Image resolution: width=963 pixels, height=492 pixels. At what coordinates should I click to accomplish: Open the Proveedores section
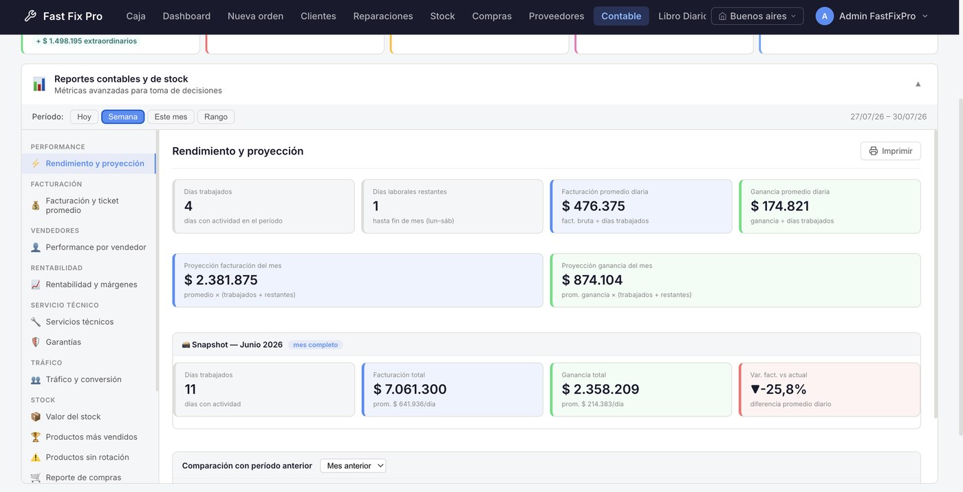556,16
